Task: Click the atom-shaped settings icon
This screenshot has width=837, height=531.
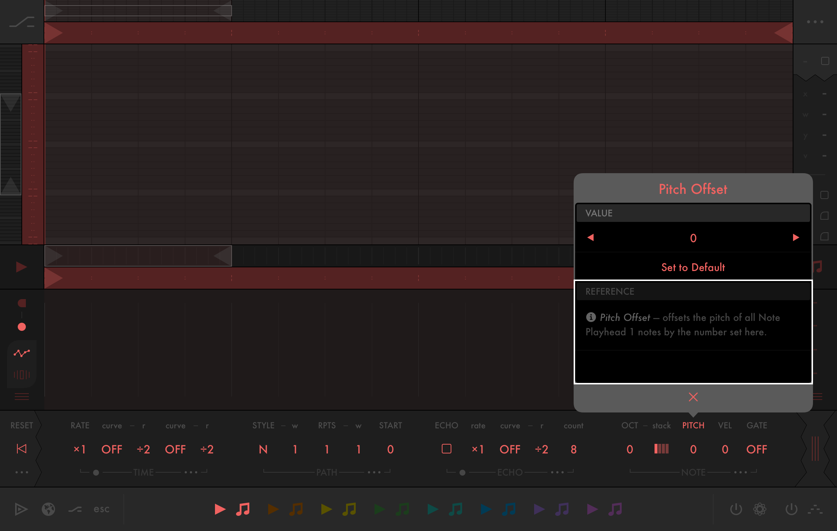Action: tap(759, 509)
